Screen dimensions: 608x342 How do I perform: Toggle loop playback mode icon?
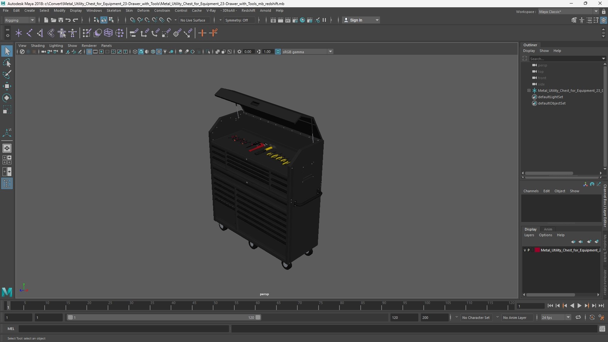578,317
